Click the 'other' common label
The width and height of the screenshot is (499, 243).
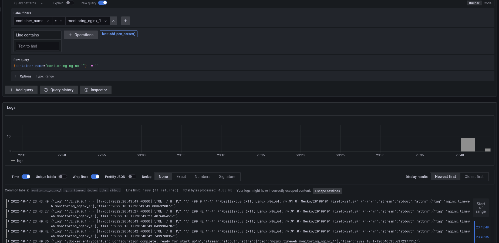(x=104, y=190)
